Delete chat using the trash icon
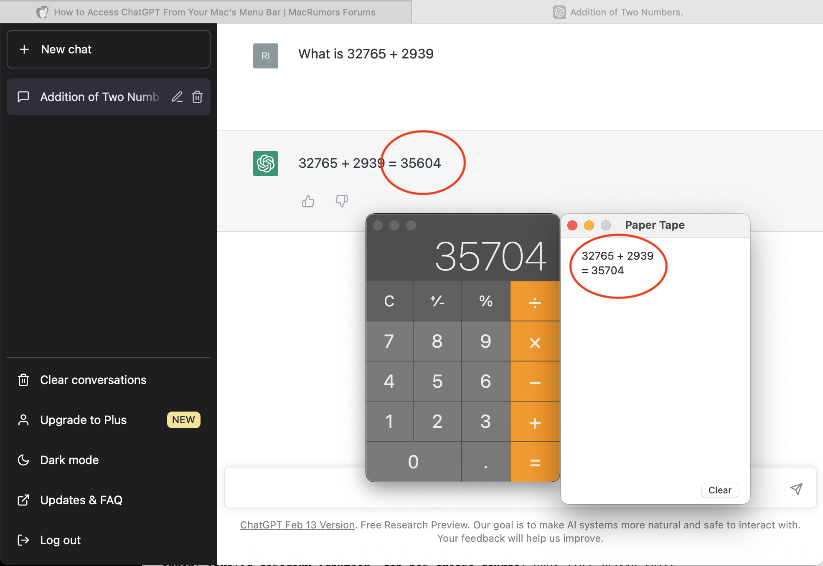Viewport: 823px width, 566px height. tap(197, 97)
